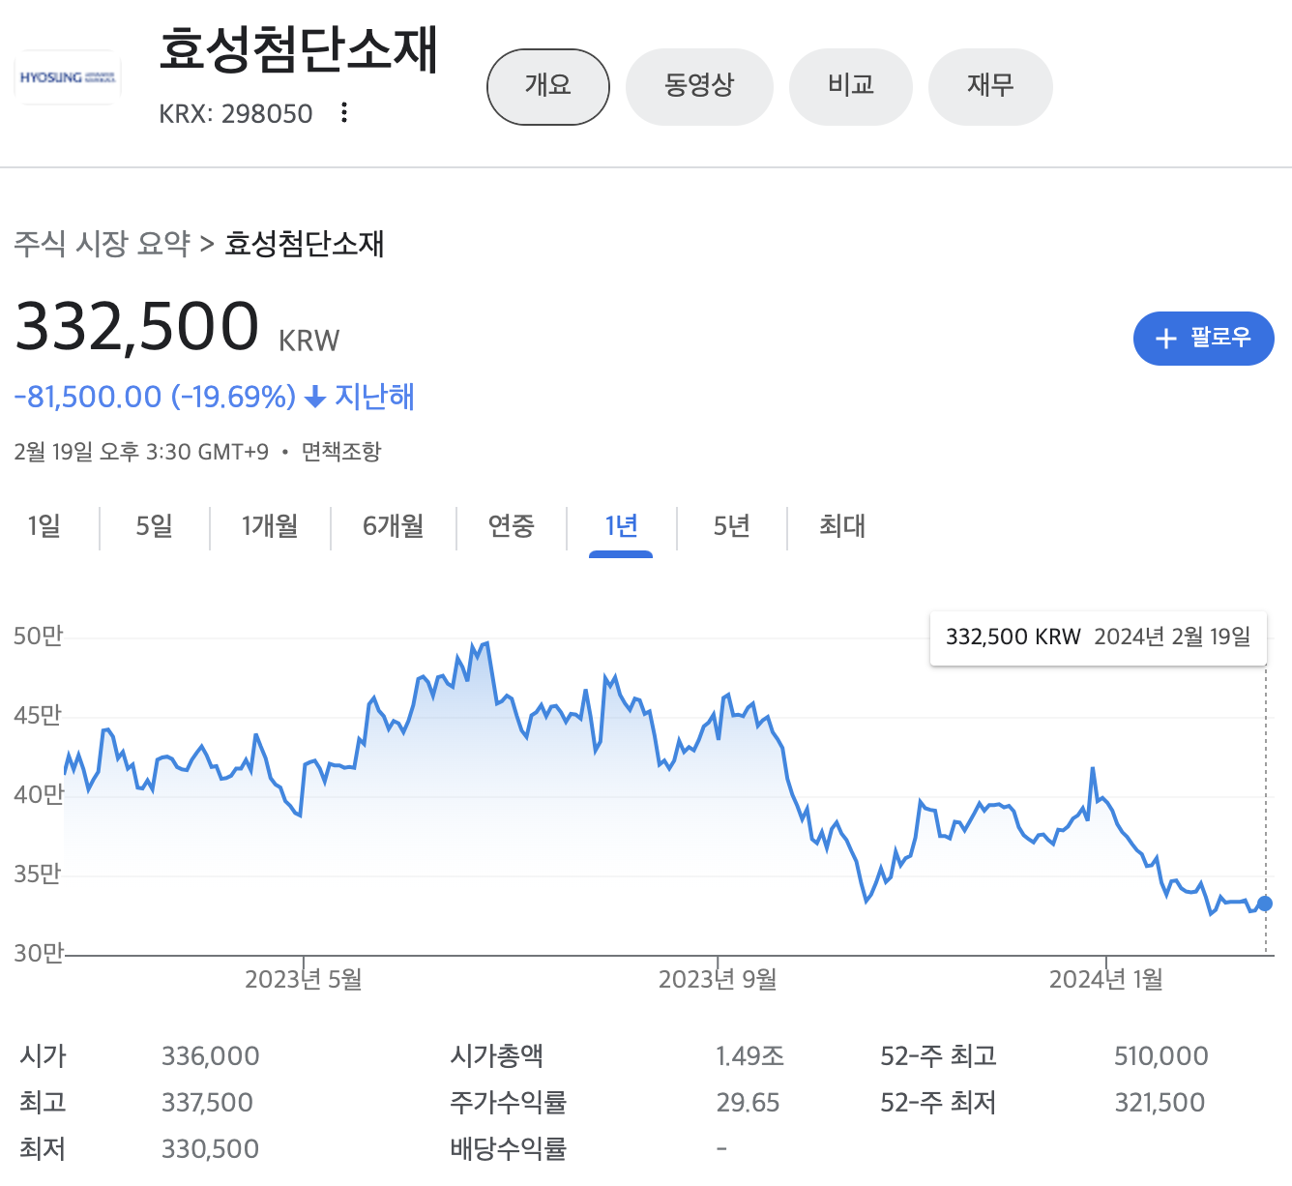The image size is (1292, 1186).
Task: Click the 최저 value 330,500
Action: click(x=210, y=1149)
